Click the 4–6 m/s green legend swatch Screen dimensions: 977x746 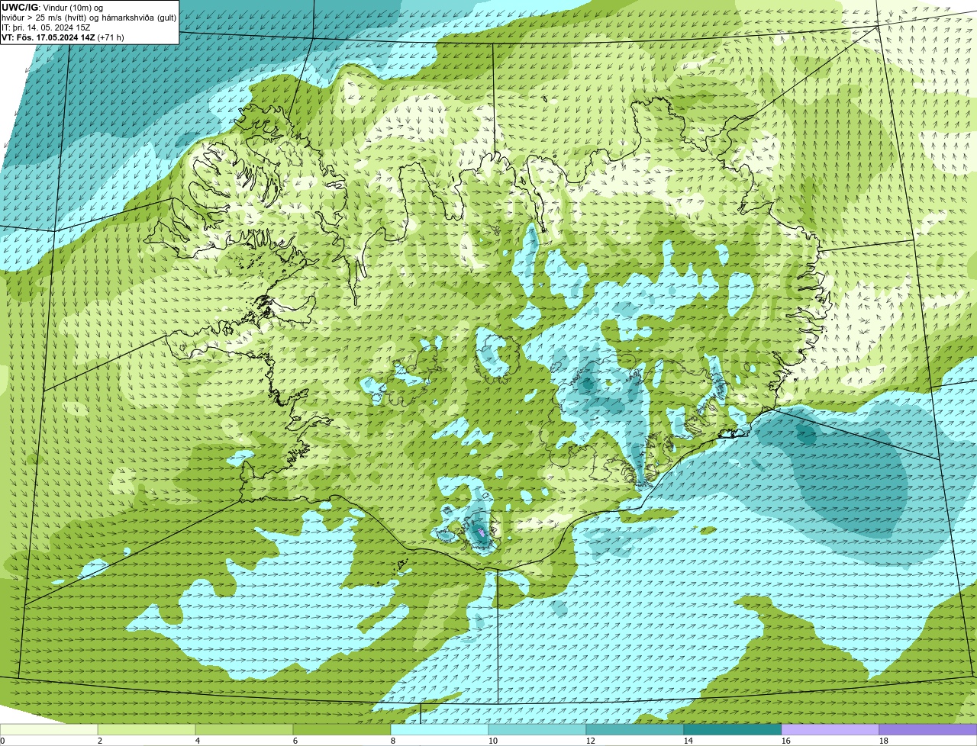(244, 729)
